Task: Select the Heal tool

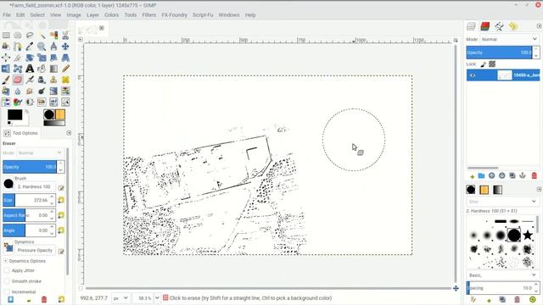Action: pyautogui.click(x=65, y=80)
